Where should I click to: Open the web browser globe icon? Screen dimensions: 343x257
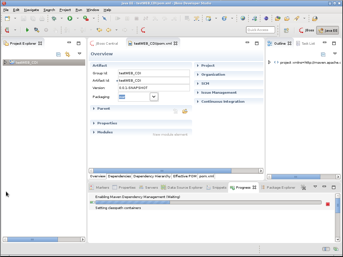[x=243, y=18]
